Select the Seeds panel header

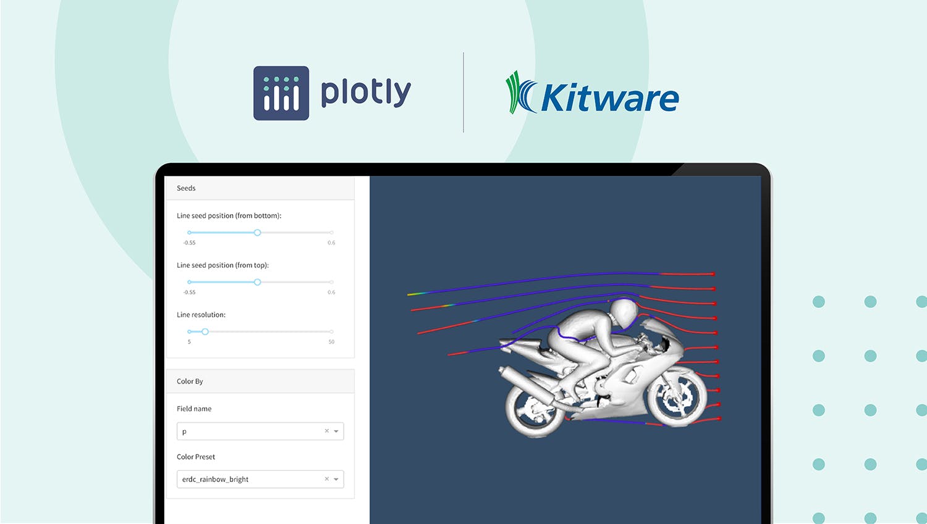pyautogui.click(x=260, y=188)
